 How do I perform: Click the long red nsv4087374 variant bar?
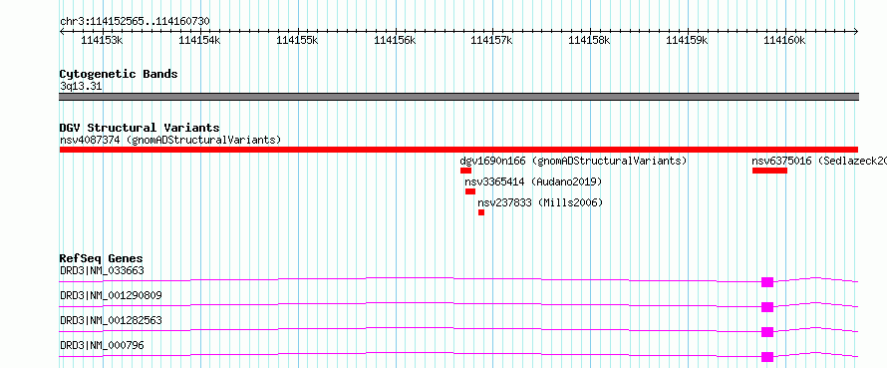(x=458, y=150)
